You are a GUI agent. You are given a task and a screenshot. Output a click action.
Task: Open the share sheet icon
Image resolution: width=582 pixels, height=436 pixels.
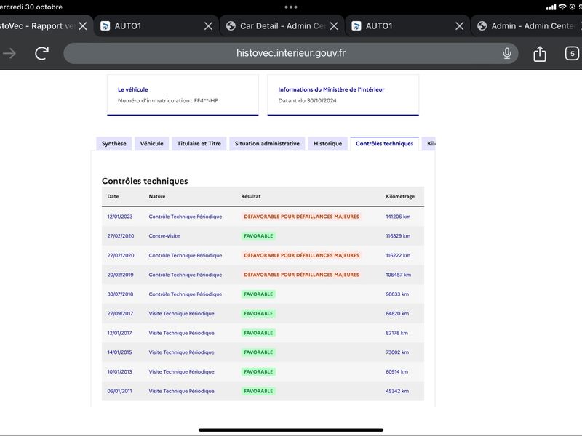click(540, 53)
